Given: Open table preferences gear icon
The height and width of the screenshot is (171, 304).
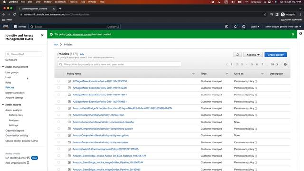Looking at the screenshot, I should tap(285, 64).
